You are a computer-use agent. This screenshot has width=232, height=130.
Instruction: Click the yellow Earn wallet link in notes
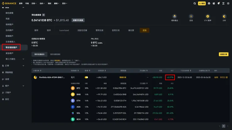click(x=57, y=60)
